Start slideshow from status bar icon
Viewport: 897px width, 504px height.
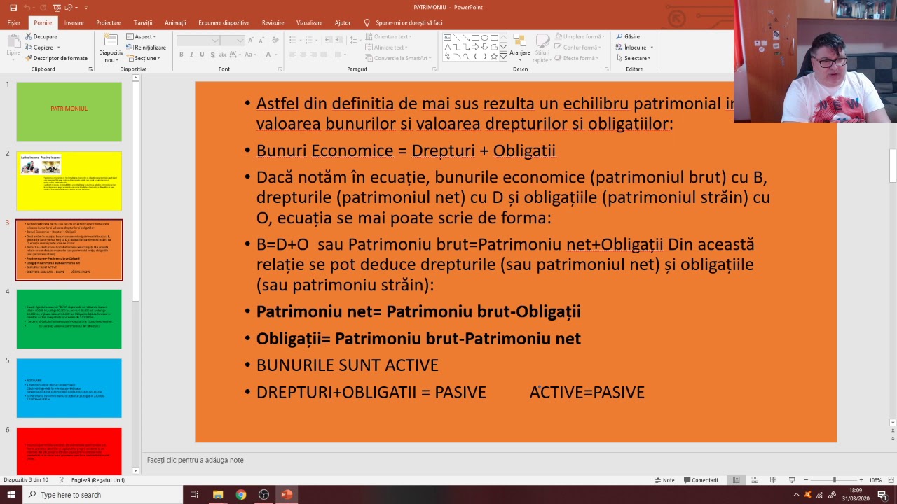click(x=792, y=480)
